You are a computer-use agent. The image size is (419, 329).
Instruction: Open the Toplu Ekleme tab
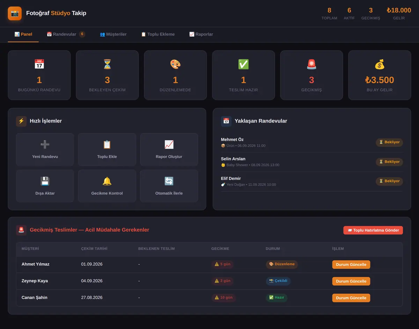click(158, 34)
